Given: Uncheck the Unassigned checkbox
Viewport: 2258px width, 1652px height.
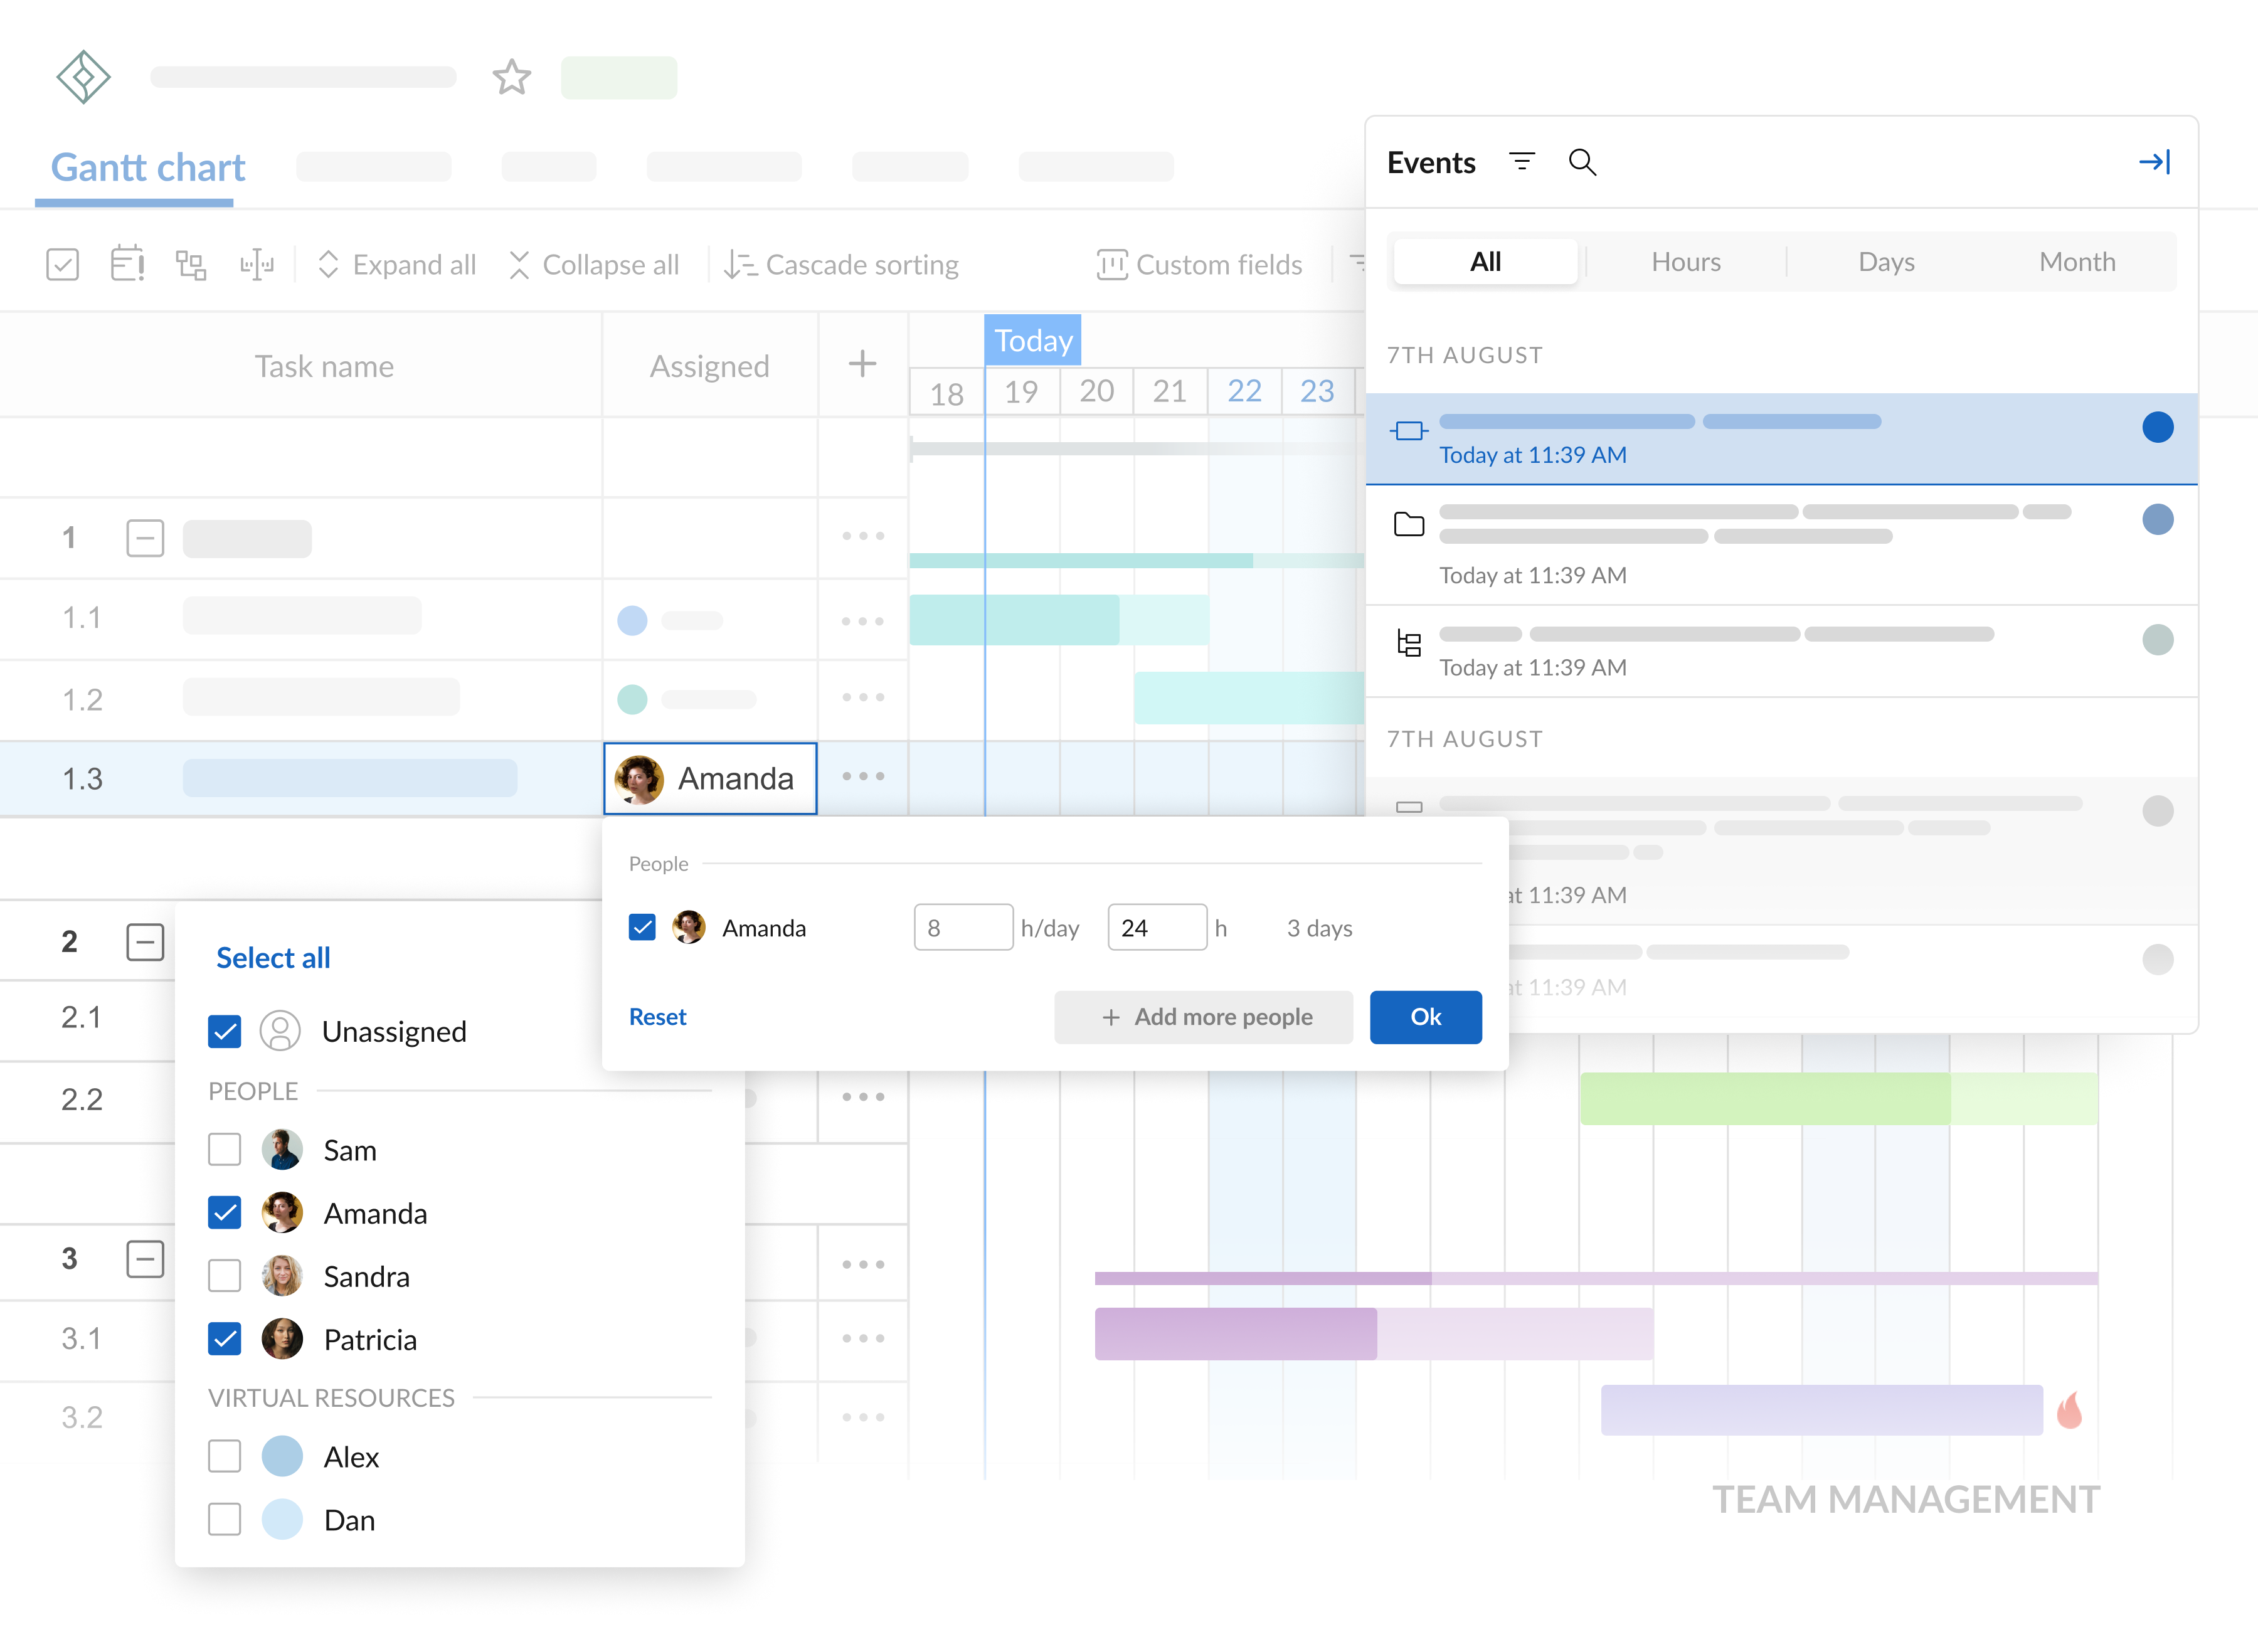Looking at the screenshot, I should (225, 1030).
